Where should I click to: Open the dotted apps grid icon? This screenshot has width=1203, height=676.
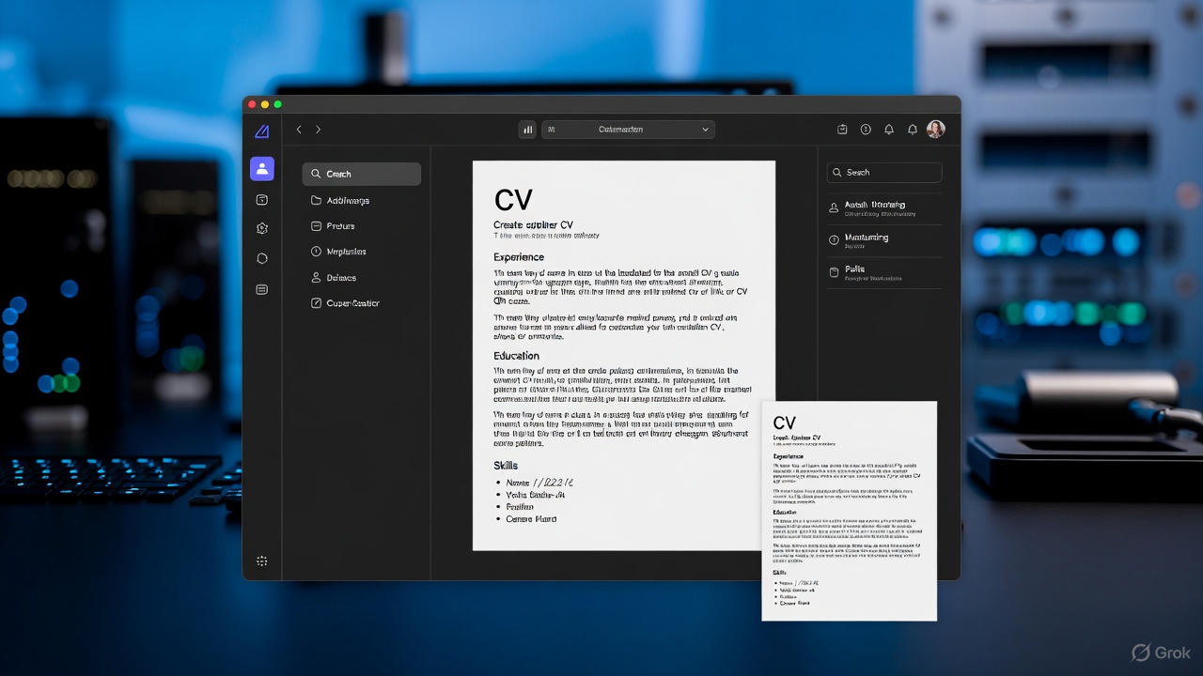[x=262, y=561]
